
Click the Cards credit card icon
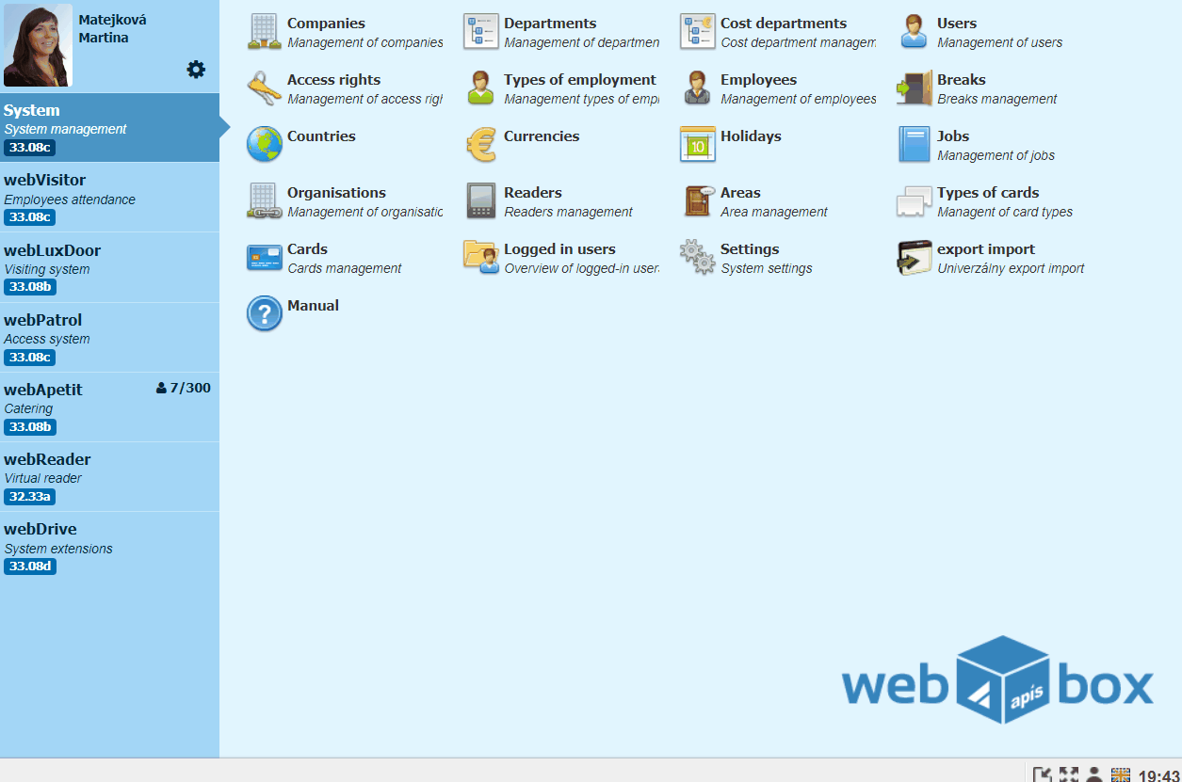coord(265,258)
